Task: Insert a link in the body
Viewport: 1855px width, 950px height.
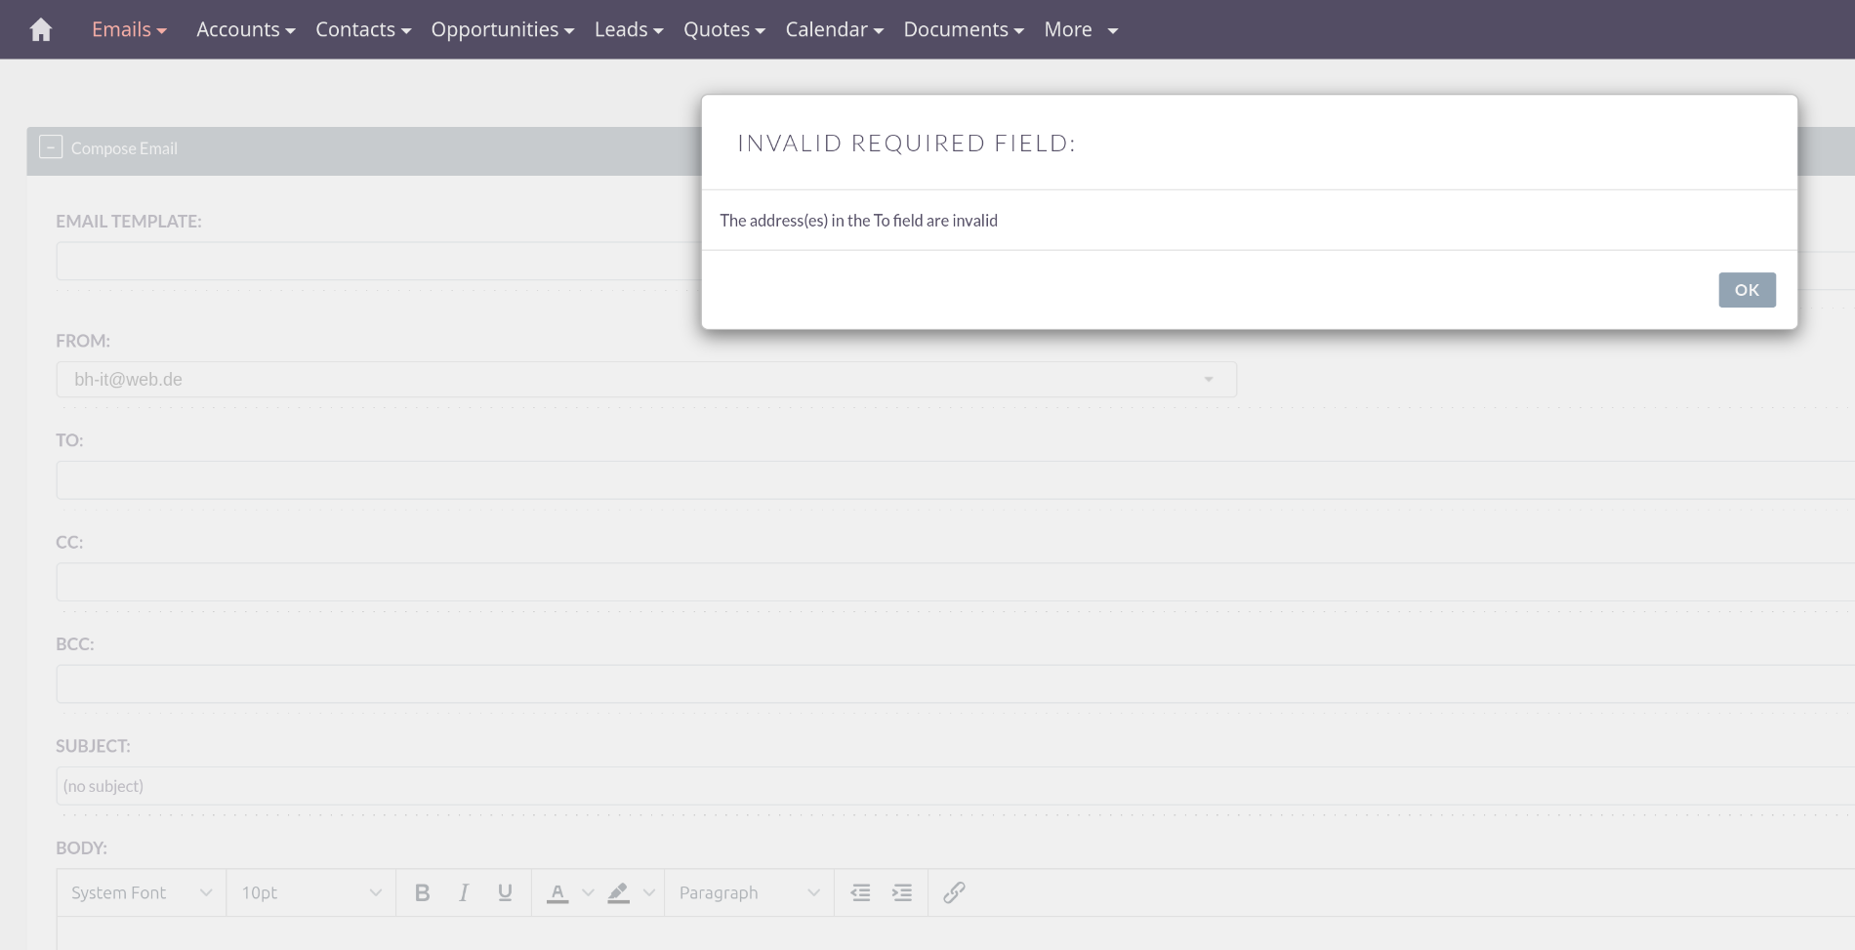Action: click(954, 892)
